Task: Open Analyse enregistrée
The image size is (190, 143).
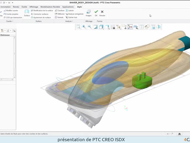Action: [x=75, y=14]
